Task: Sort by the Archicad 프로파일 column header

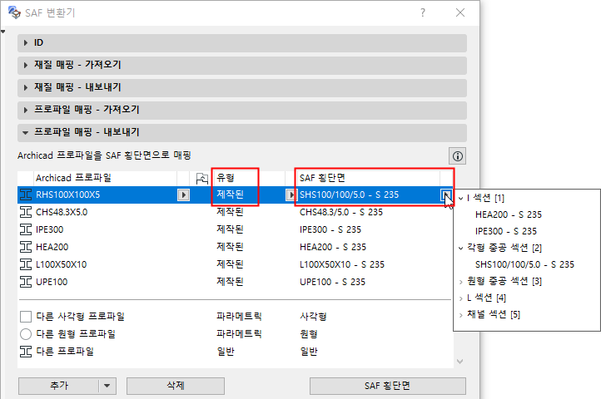Action: pos(106,178)
